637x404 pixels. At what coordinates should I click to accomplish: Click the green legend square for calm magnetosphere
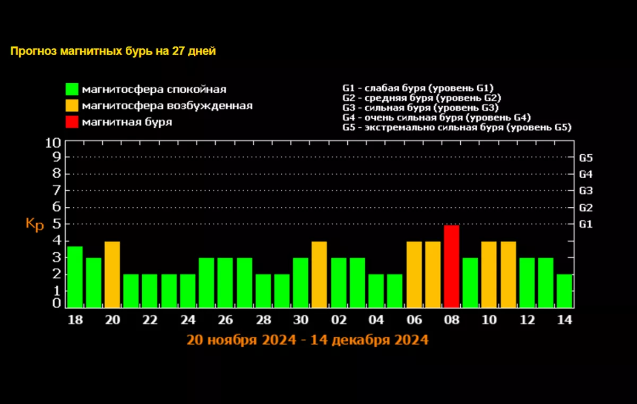coord(72,89)
